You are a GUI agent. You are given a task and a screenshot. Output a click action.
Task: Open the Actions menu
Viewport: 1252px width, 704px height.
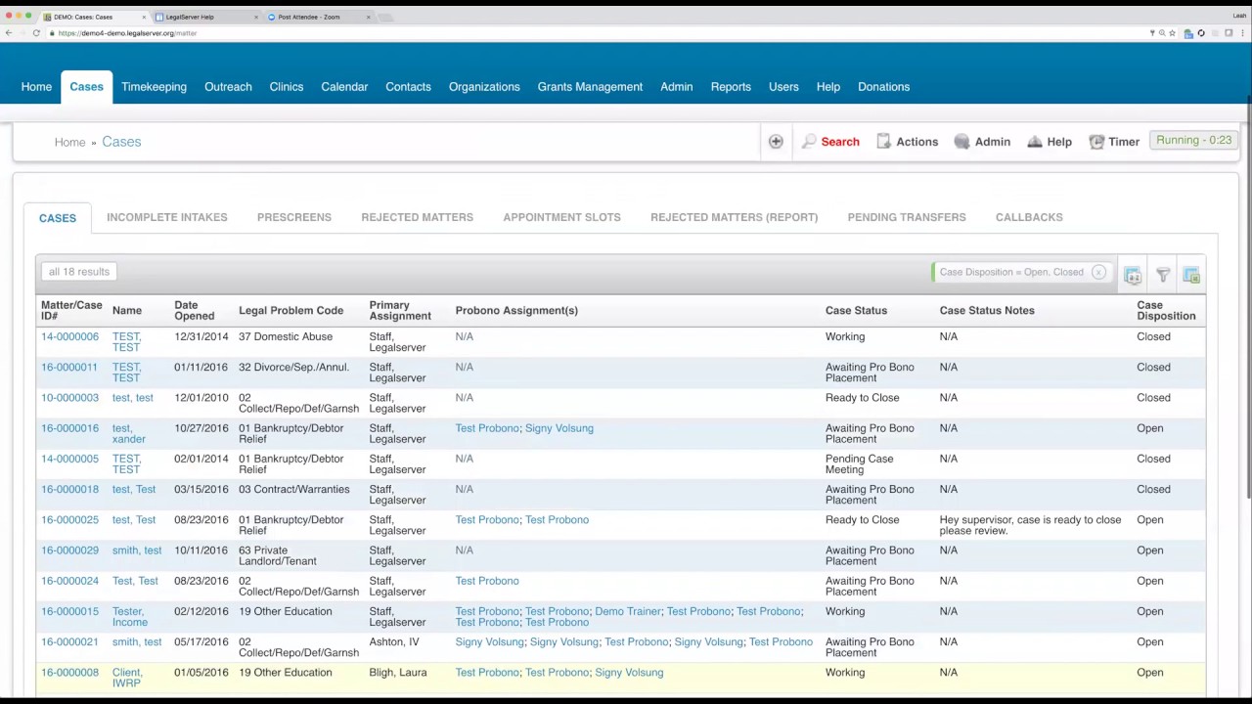[x=907, y=142]
